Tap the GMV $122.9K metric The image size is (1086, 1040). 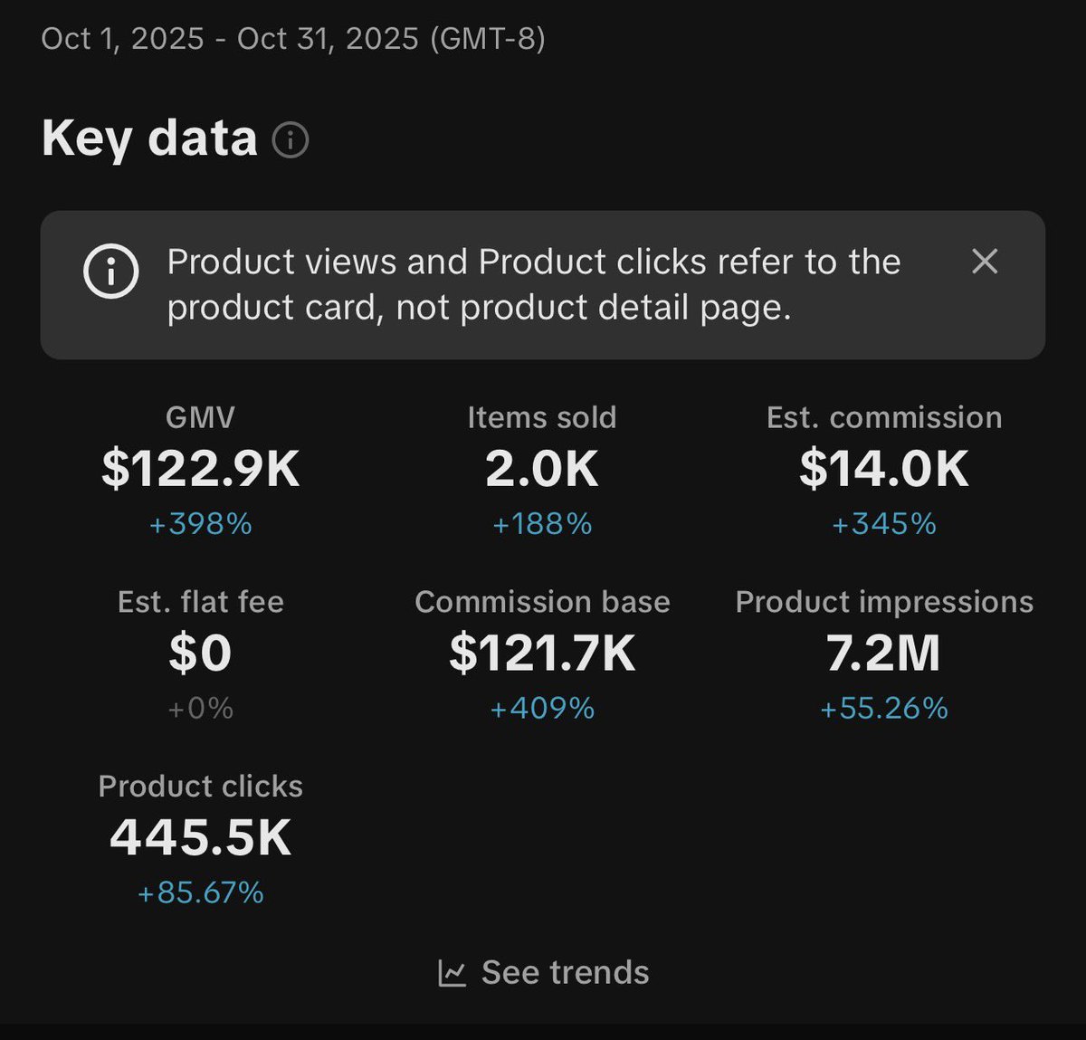[200, 469]
